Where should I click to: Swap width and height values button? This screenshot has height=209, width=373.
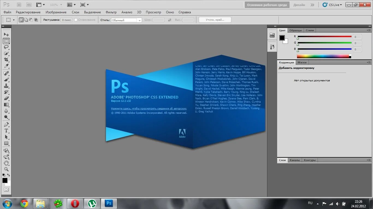pyautogui.click(x=170, y=20)
